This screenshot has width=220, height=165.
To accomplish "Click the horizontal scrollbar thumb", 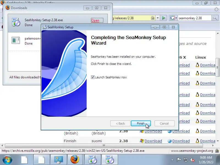I will click(104, 145).
